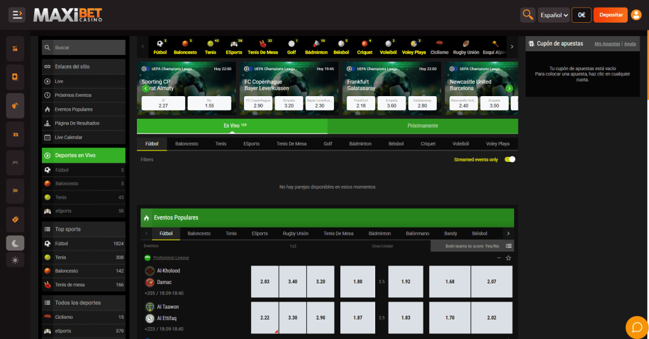Open the Mis Apuestas link in the coupon panel
The image size is (649, 339).
[x=607, y=44]
